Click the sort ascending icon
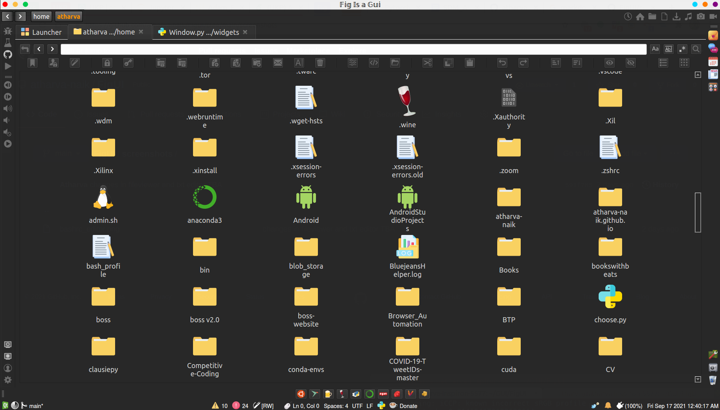 click(x=556, y=63)
